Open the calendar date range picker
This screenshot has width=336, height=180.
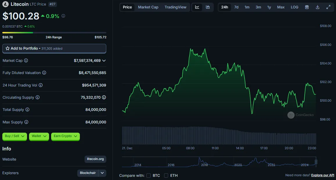coord(307,7)
